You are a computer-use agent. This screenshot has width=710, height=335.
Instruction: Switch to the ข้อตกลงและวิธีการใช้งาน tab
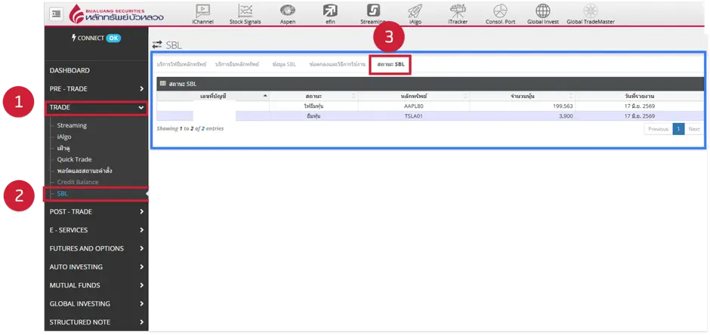click(338, 64)
